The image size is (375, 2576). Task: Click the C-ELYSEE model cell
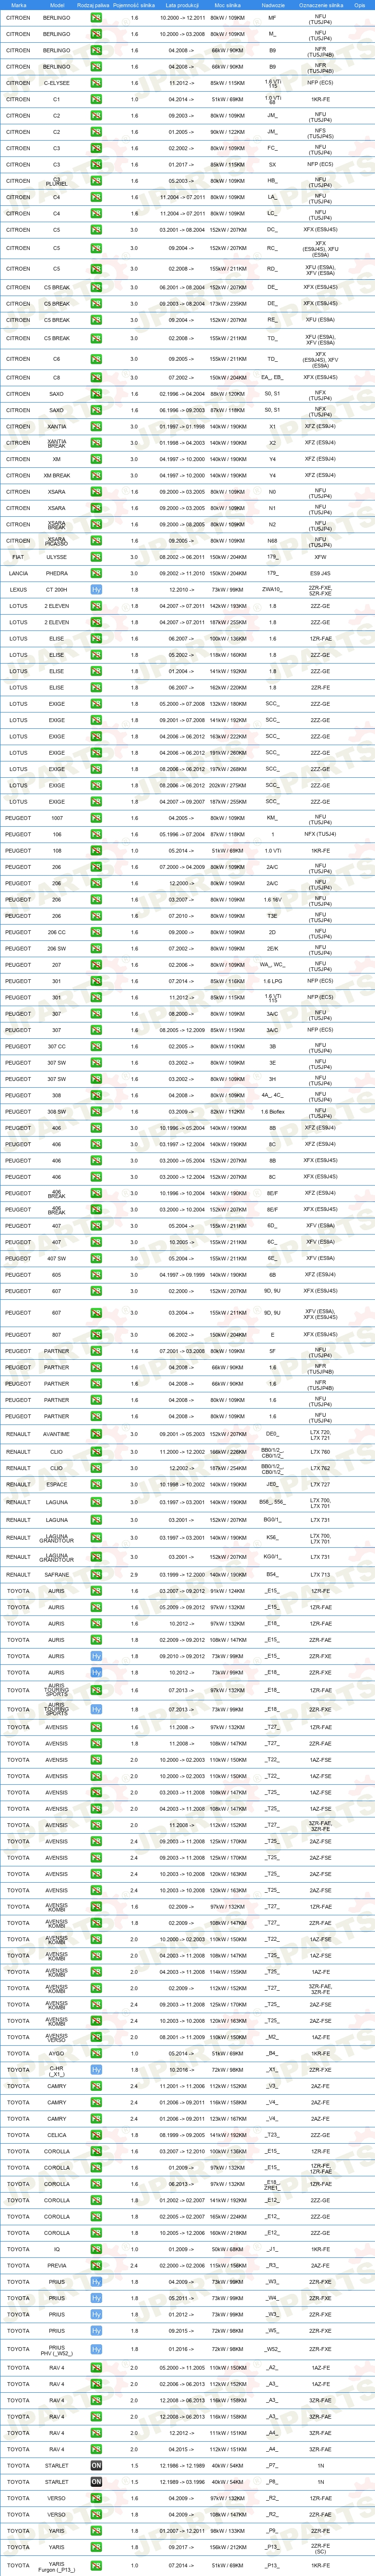tap(57, 83)
